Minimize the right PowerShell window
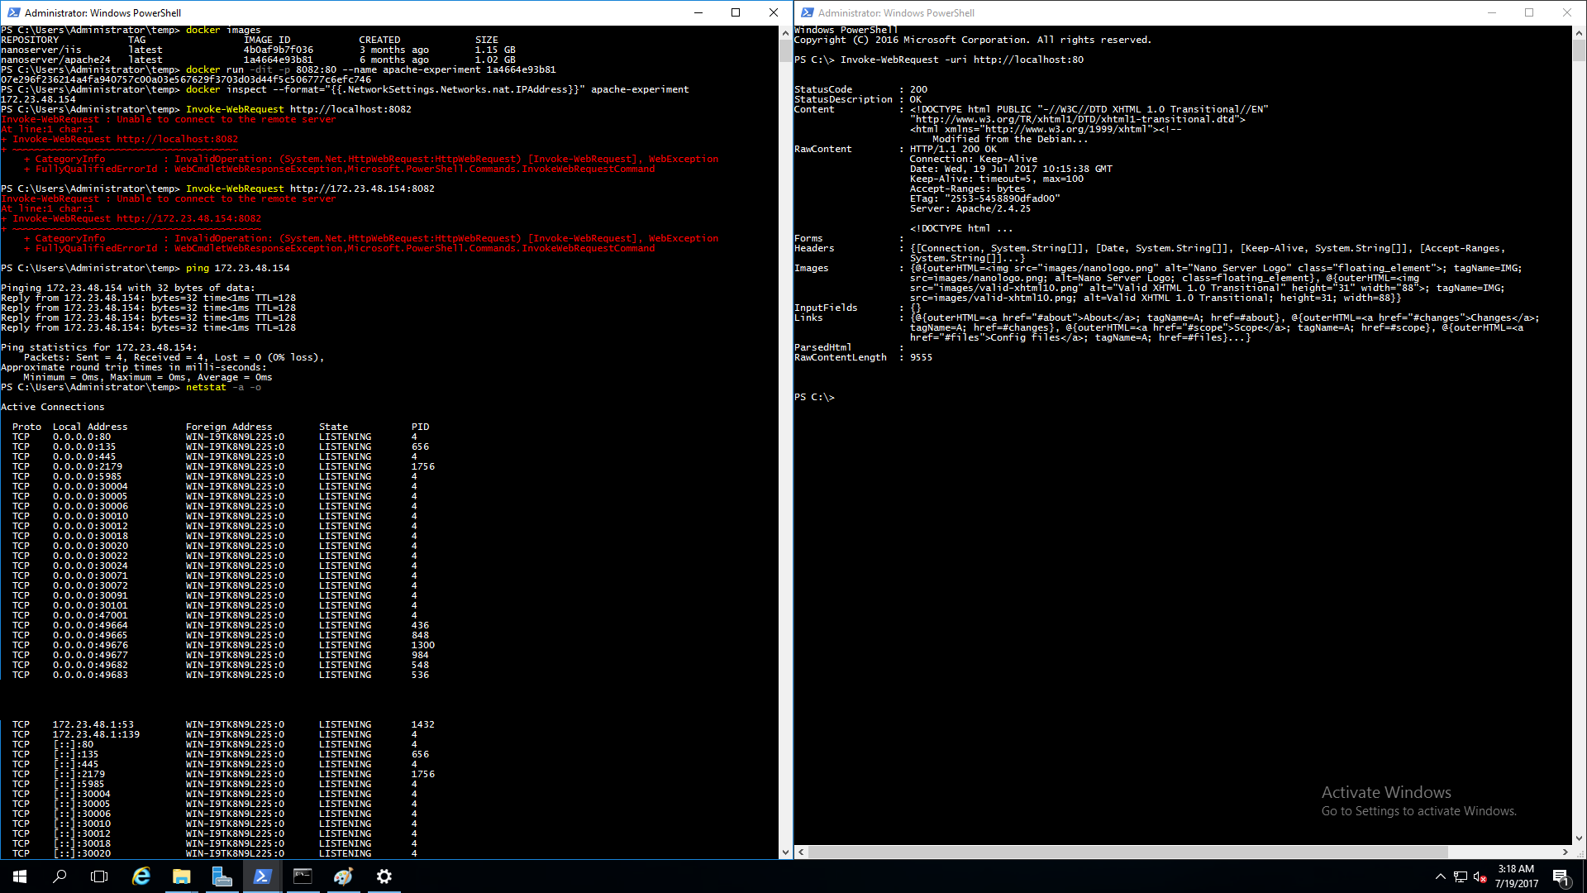Image resolution: width=1587 pixels, height=893 pixels. (x=1492, y=12)
